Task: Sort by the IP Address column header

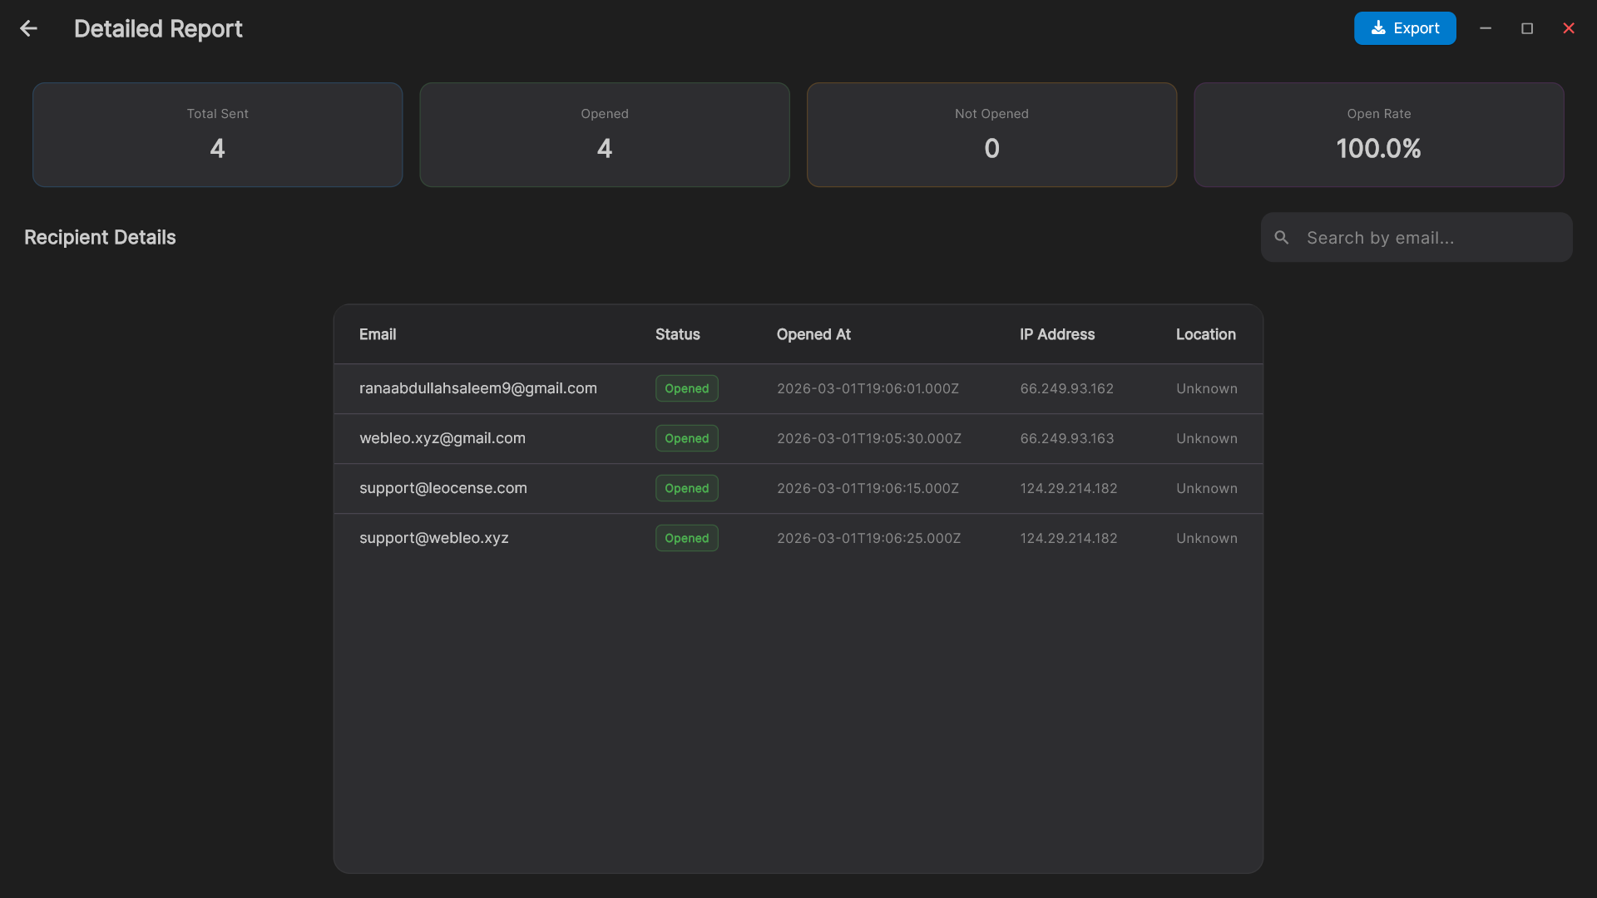Action: pos(1057,334)
